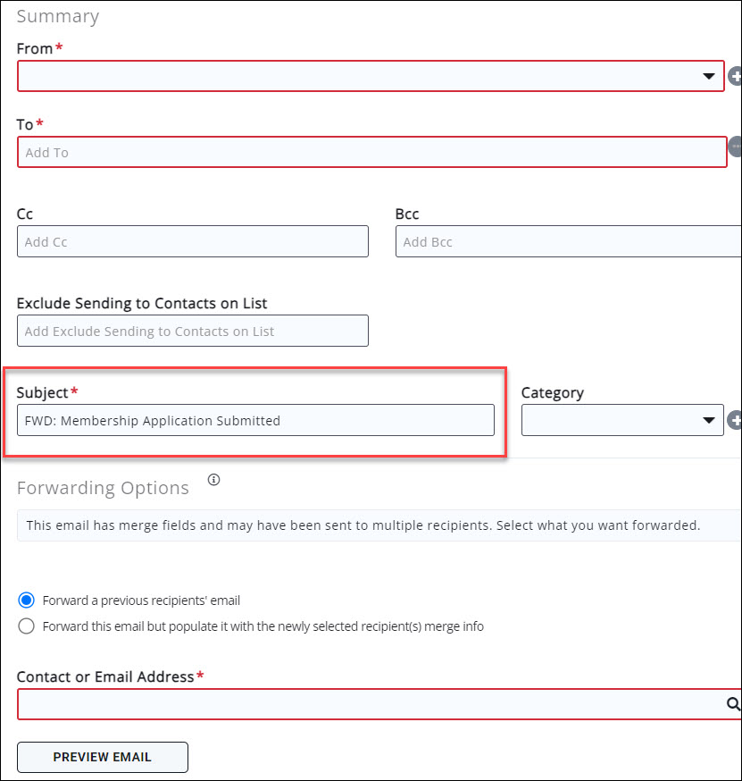Expand the Category dropdown list
Viewport: 742px width, 781px height.
[x=622, y=420]
